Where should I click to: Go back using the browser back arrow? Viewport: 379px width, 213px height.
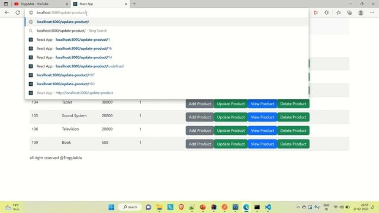click(7, 12)
